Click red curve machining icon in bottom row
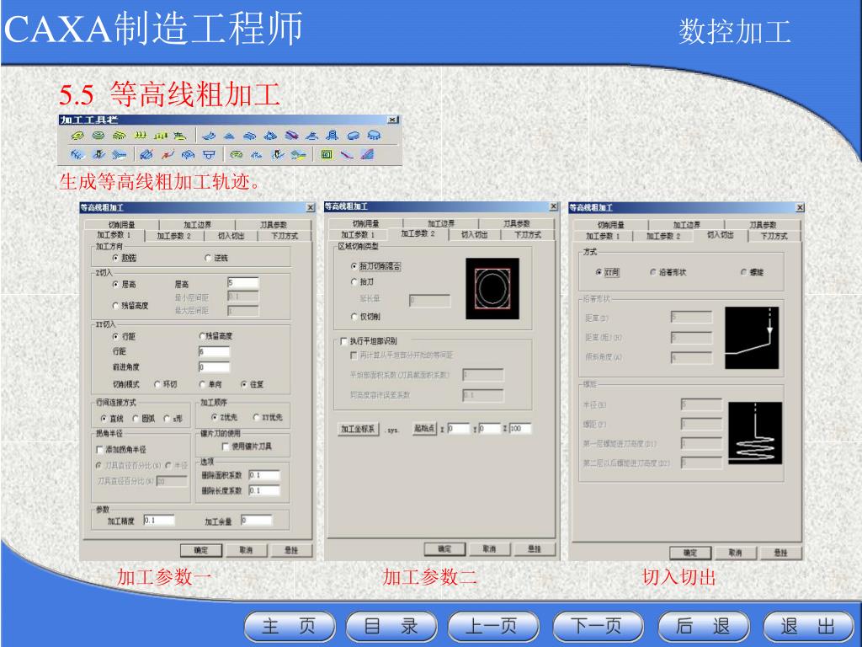 [168, 155]
